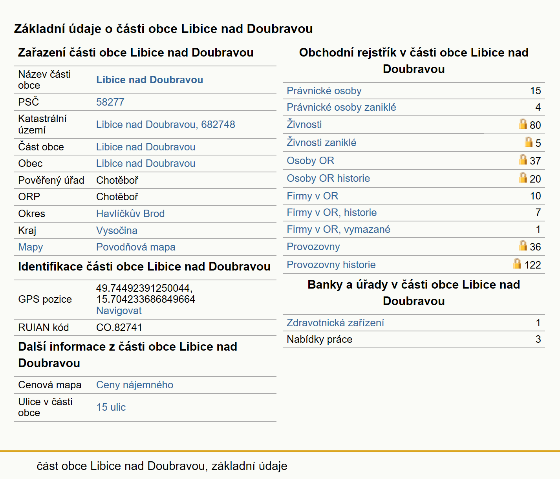
Task: Open the Ceny nájemného link
Action: (x=135, y=385)
